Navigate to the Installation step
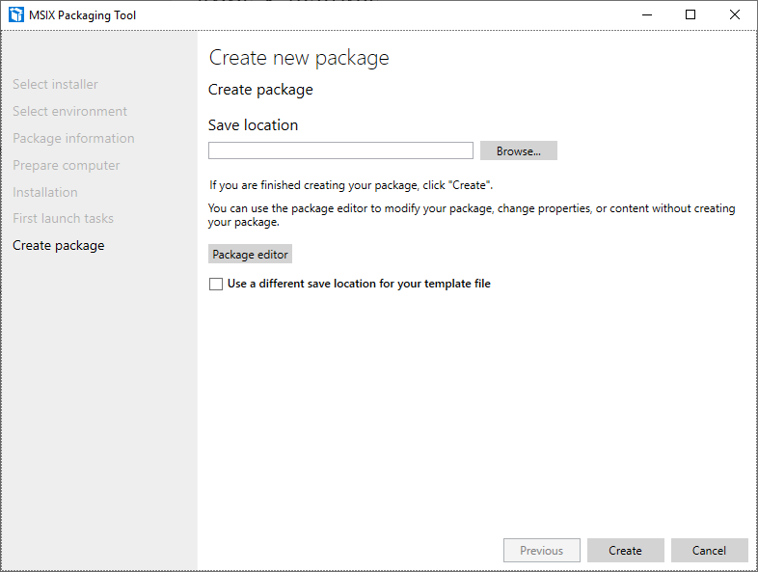 click(45, 193)
